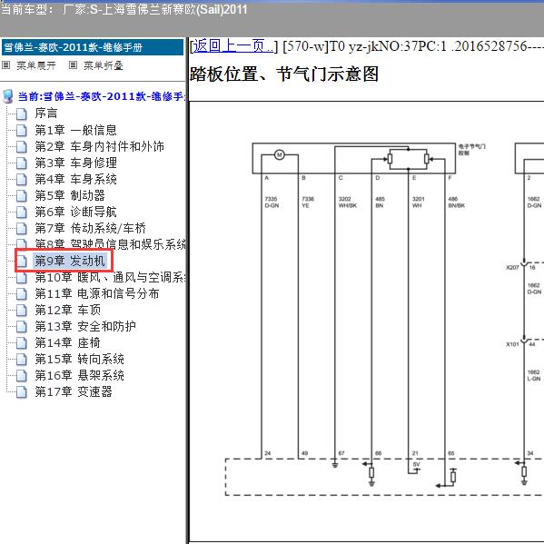
Task: Collapse all menus with 菜单折叠
Action: 104,65
